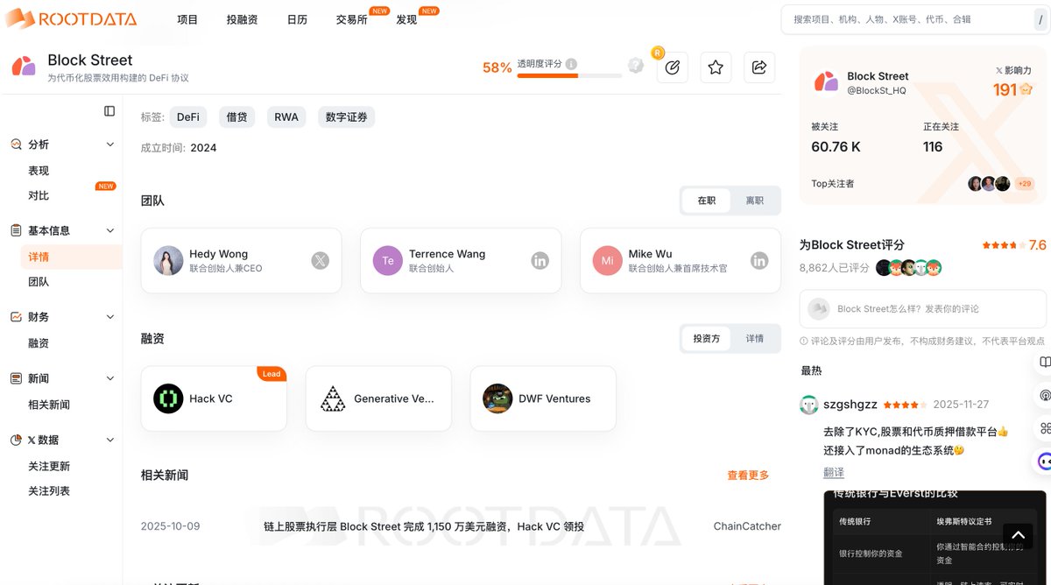Viewport: 1051px width, 585px height.
Task: Select 相关新闻 in sidebar
Action: coord(49,405)
